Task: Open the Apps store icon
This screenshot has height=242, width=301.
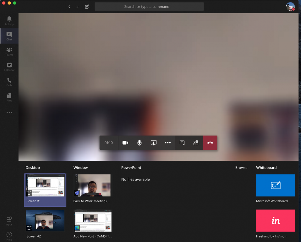Action: 9,221
